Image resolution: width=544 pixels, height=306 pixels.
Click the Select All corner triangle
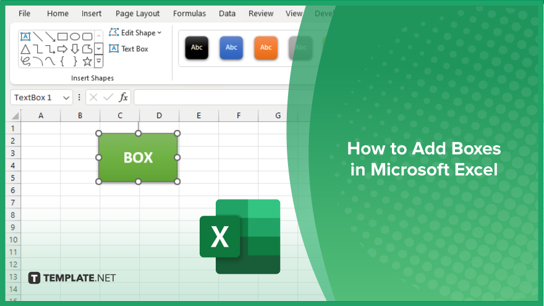pyautogui.click(x=15, y=116)
